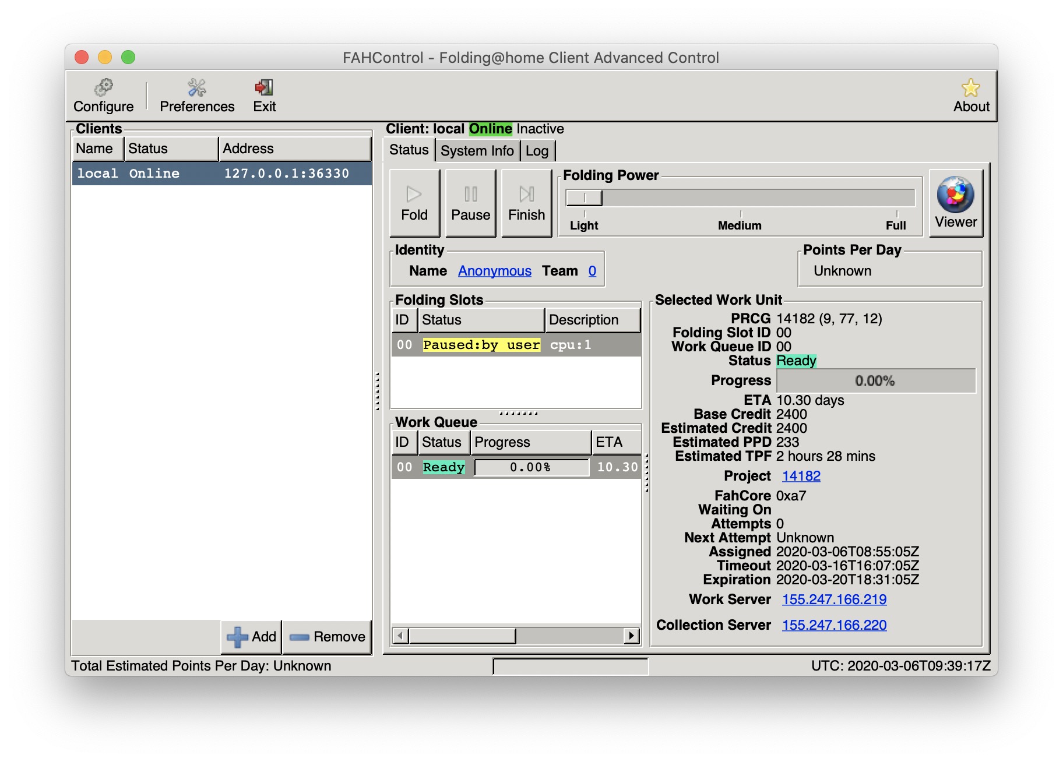The width and height of the screenshot is (1063, 762).
Task: Open Work Server 155.247.166.219 link
Action: tap(834, 599)
